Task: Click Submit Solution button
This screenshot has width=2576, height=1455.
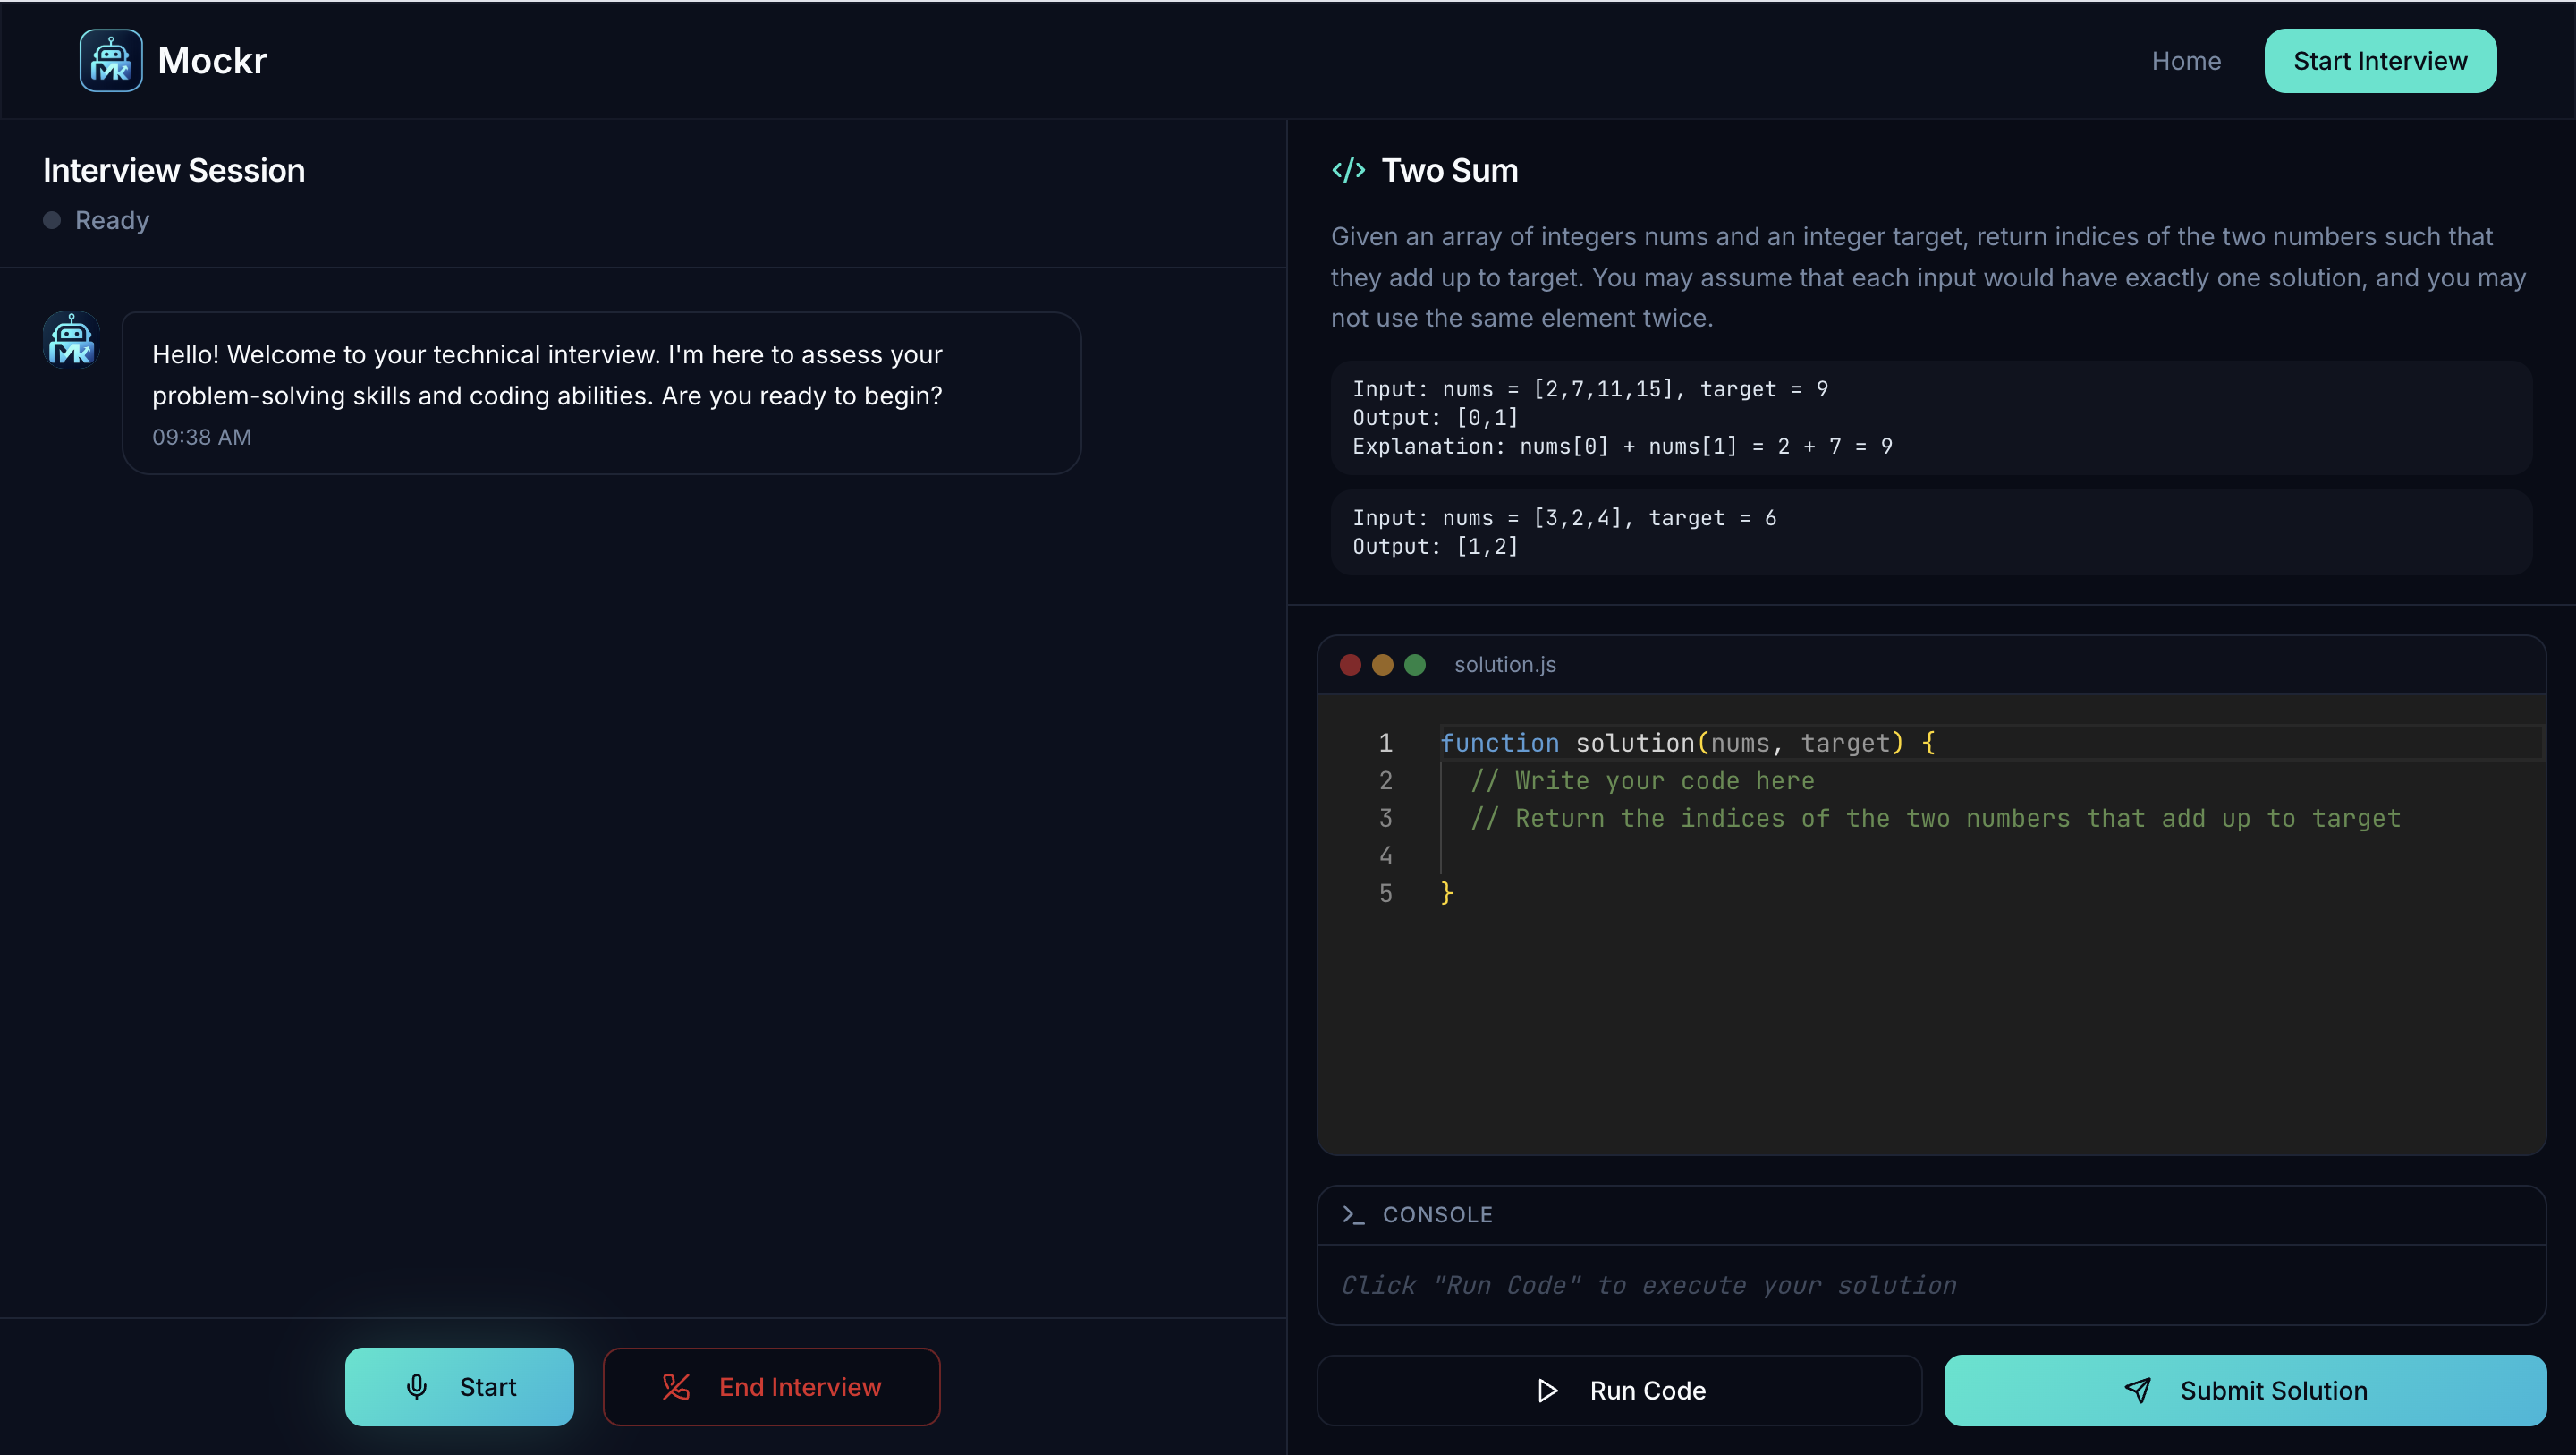Action: (x=2244, y=1390)
